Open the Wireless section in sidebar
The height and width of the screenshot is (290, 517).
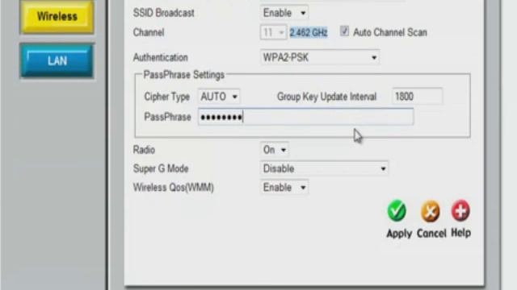click(57, 16)
